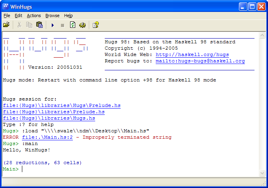268x188 pixels.
Task: Click the Copy toolbar icon
Action: tap(29, 25)
